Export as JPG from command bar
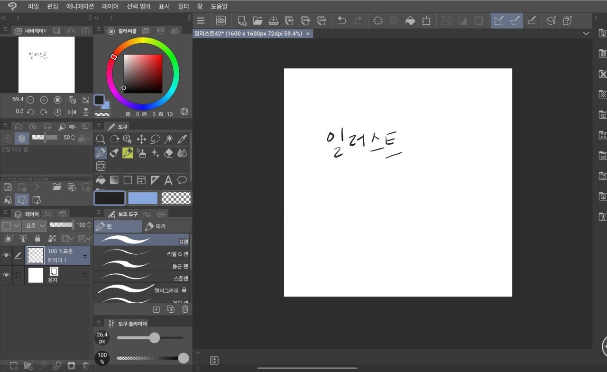This screenshot has width=607, height=372. (x=290, y=20)
